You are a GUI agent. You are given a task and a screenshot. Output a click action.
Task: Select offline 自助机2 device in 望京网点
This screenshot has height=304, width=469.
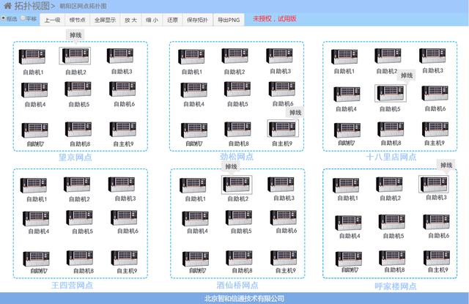pyautogui.click(x=75, y=56)
